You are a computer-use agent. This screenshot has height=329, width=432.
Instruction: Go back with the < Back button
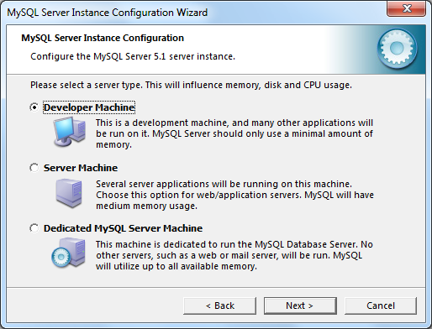point(219,305)
